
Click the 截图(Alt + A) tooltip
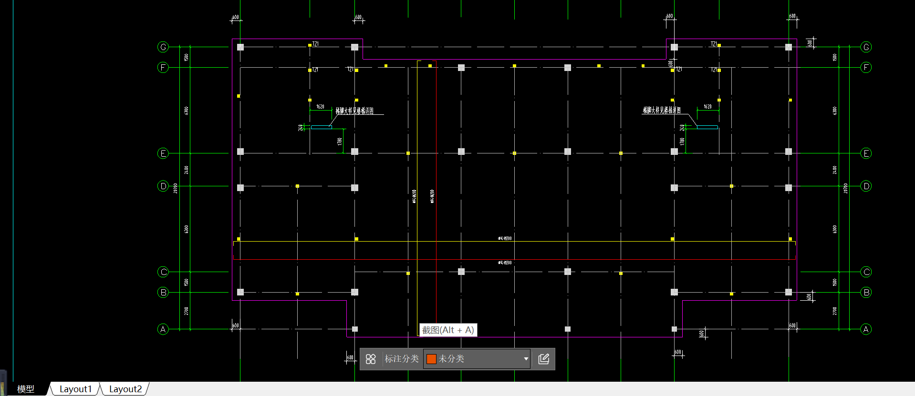point(448,330)
